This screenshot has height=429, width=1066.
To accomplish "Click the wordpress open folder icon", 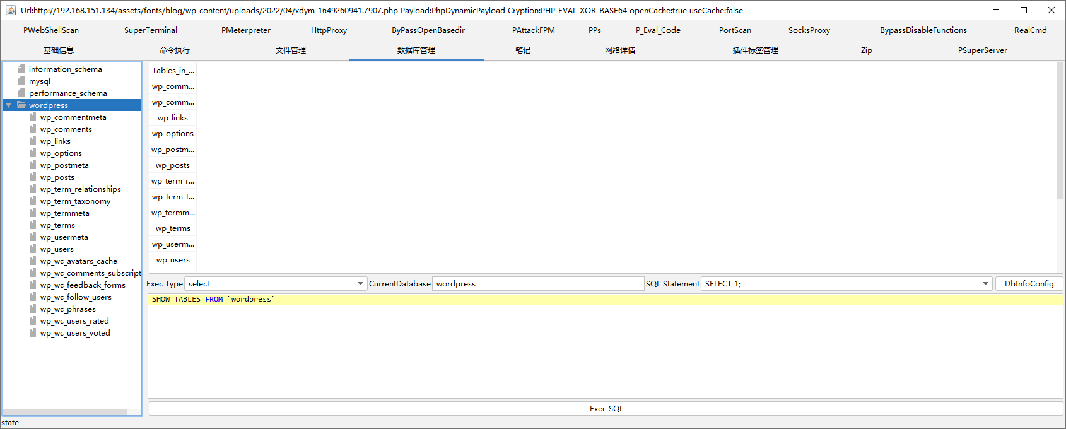I will (21, 105).
